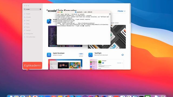Open the TestFlight title
This screenshot has width=173, height=97.
[98, 53]
